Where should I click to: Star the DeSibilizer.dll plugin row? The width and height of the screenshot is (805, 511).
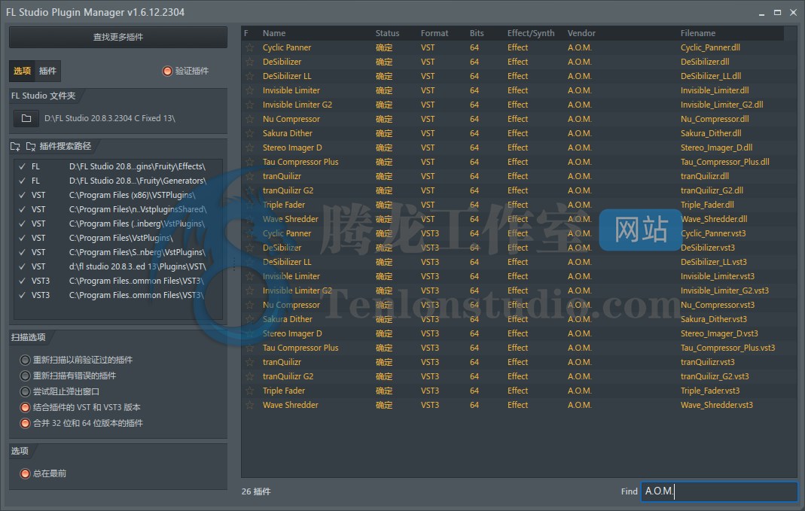[249, 62]
